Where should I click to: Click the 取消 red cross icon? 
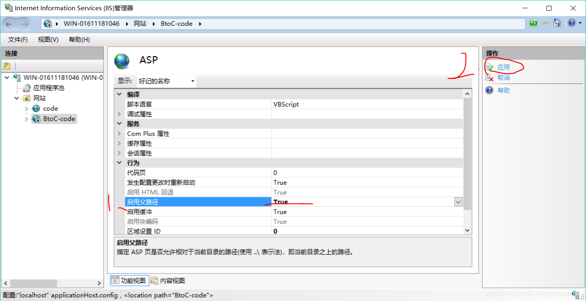489,78
